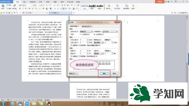
Task: Open the alignment dropdown in dialog
Action: pos(86,32)
